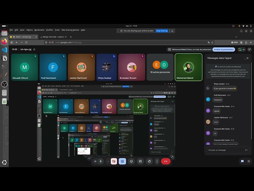Click the volume icon in system tray
The width and height of the screenshot is (254, 191).
coord(247,26)
